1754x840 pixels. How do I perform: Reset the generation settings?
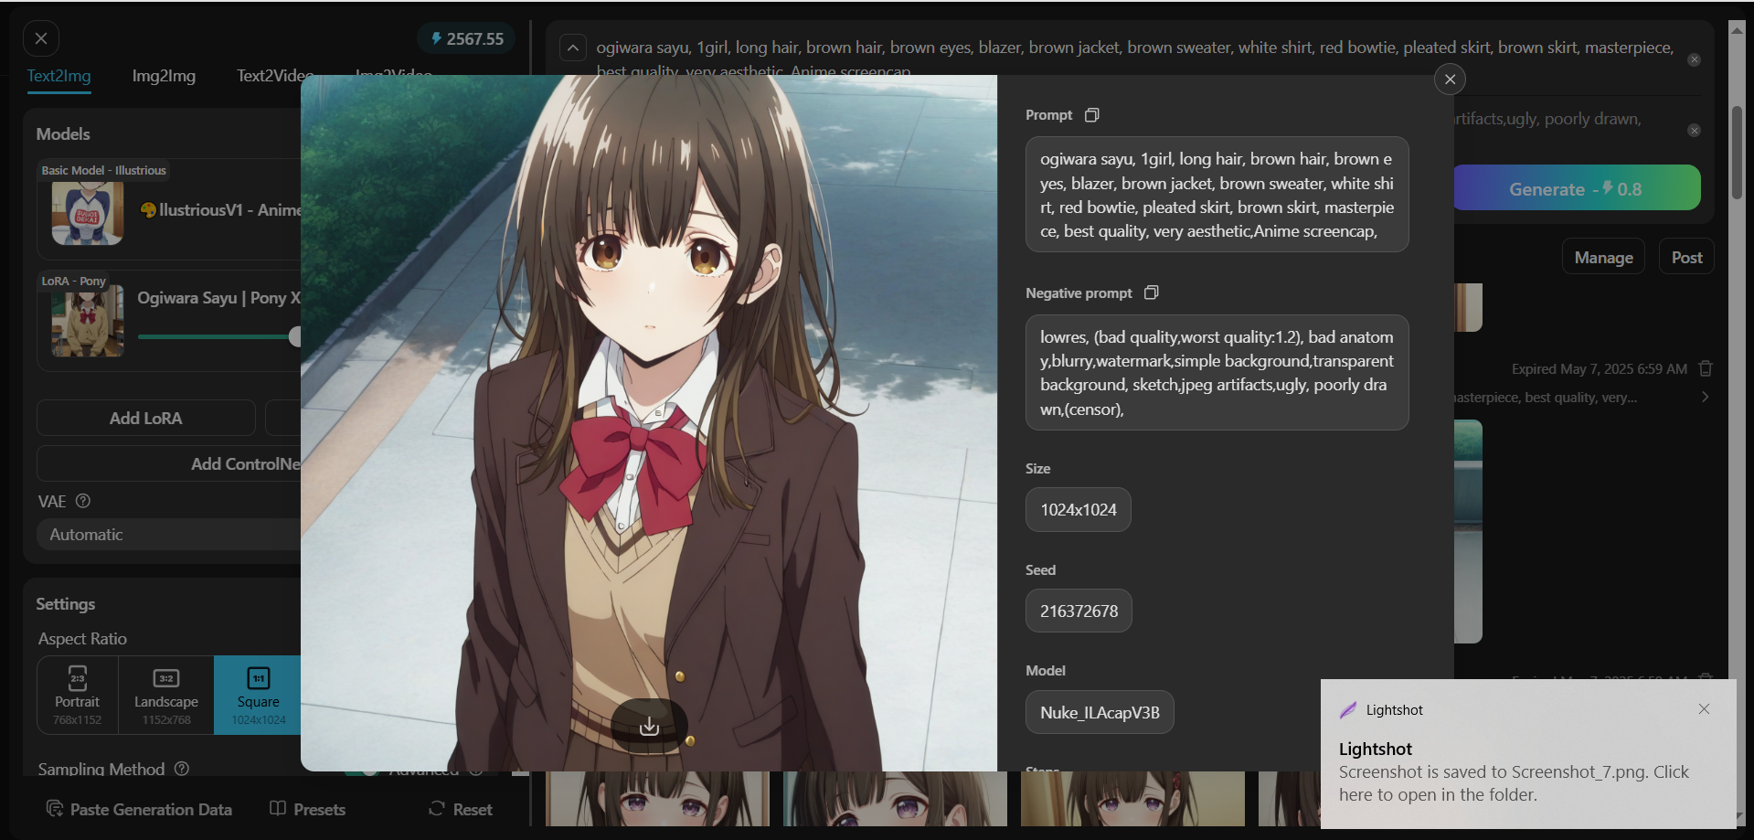tap(461, 809)
